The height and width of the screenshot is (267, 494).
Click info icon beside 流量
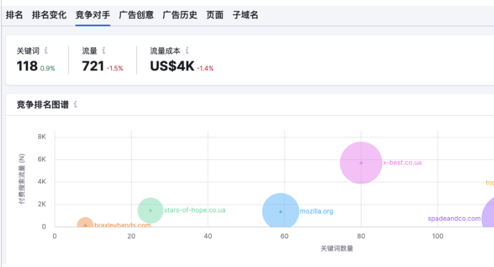pos(105,51)
